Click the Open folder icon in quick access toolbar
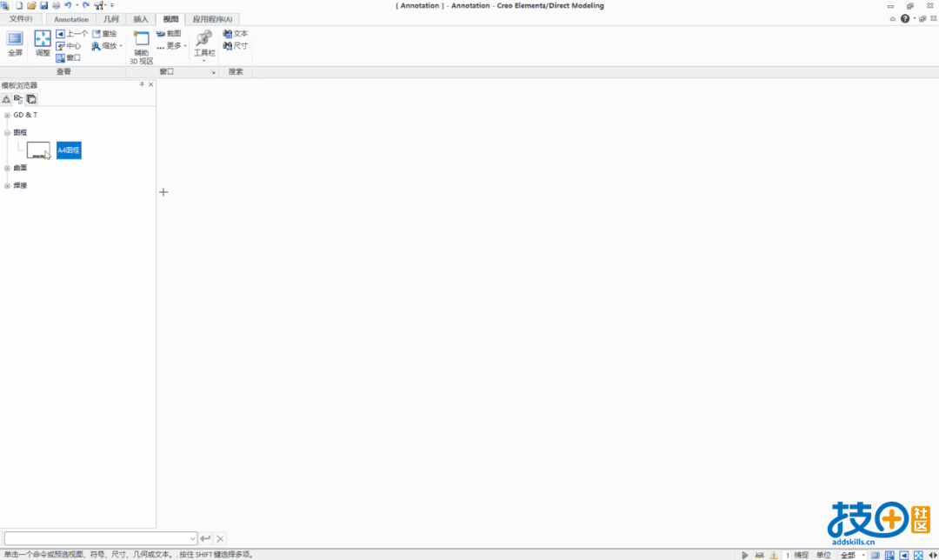 [x=31, y=5]
